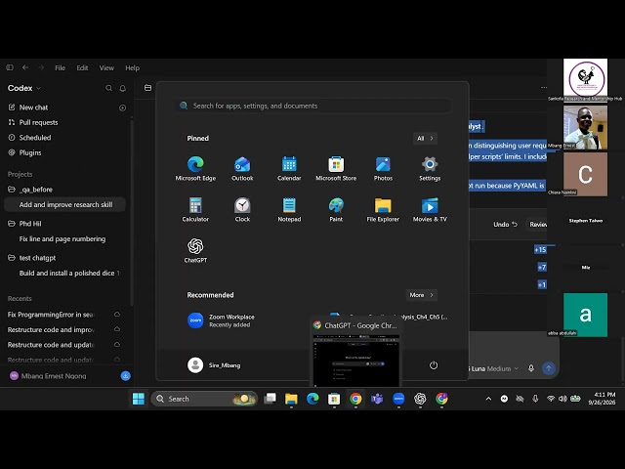The height and width of the screenshot is (469, 625).
Task: Click the Windows Start button
Action: point(139,399)
